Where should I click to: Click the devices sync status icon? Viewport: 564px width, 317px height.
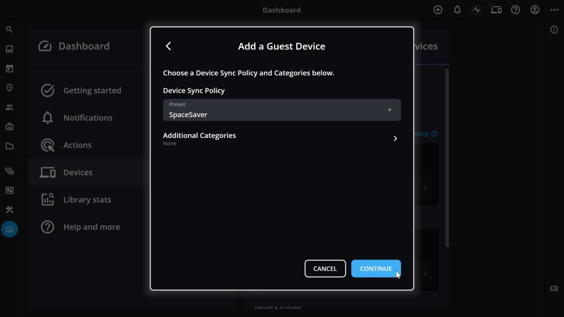[496, 10]
